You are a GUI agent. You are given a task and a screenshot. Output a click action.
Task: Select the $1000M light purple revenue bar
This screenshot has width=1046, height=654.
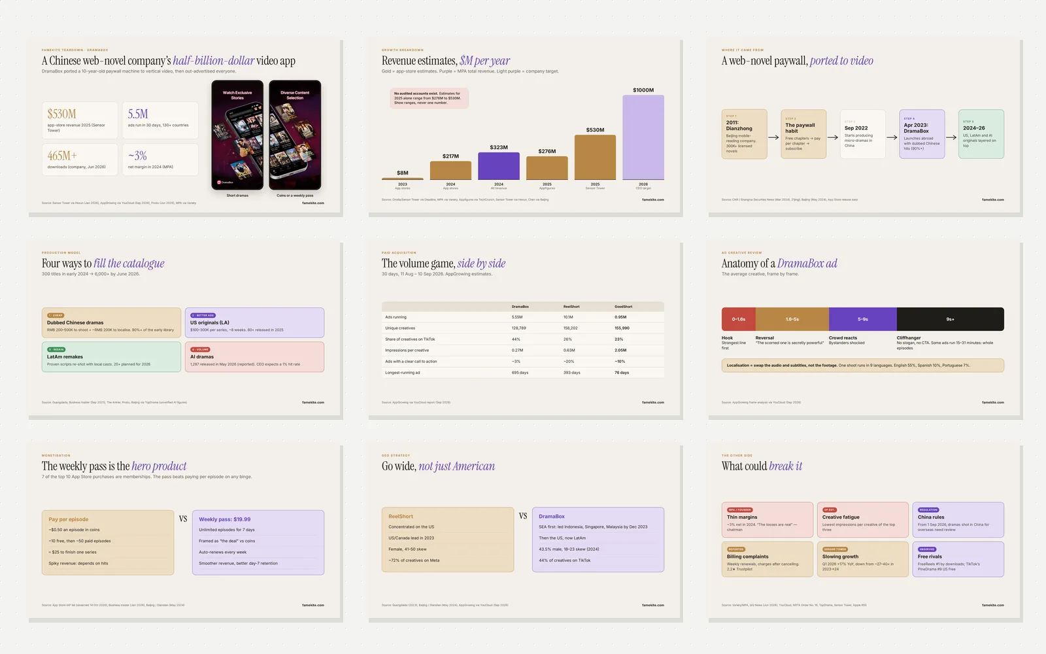(x=643, y=137)
